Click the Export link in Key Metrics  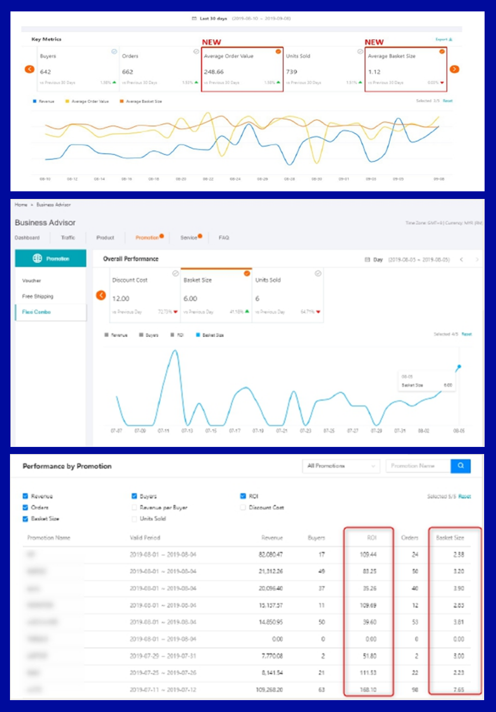click(x=444, y=40)
